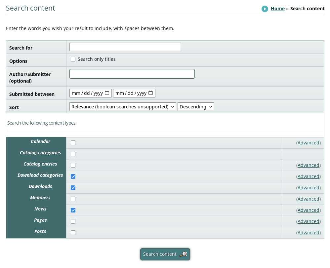This screenshot has height=268, width=330.
Task: Click the breadcrumb play arrow icon
Action: point(265,9)
